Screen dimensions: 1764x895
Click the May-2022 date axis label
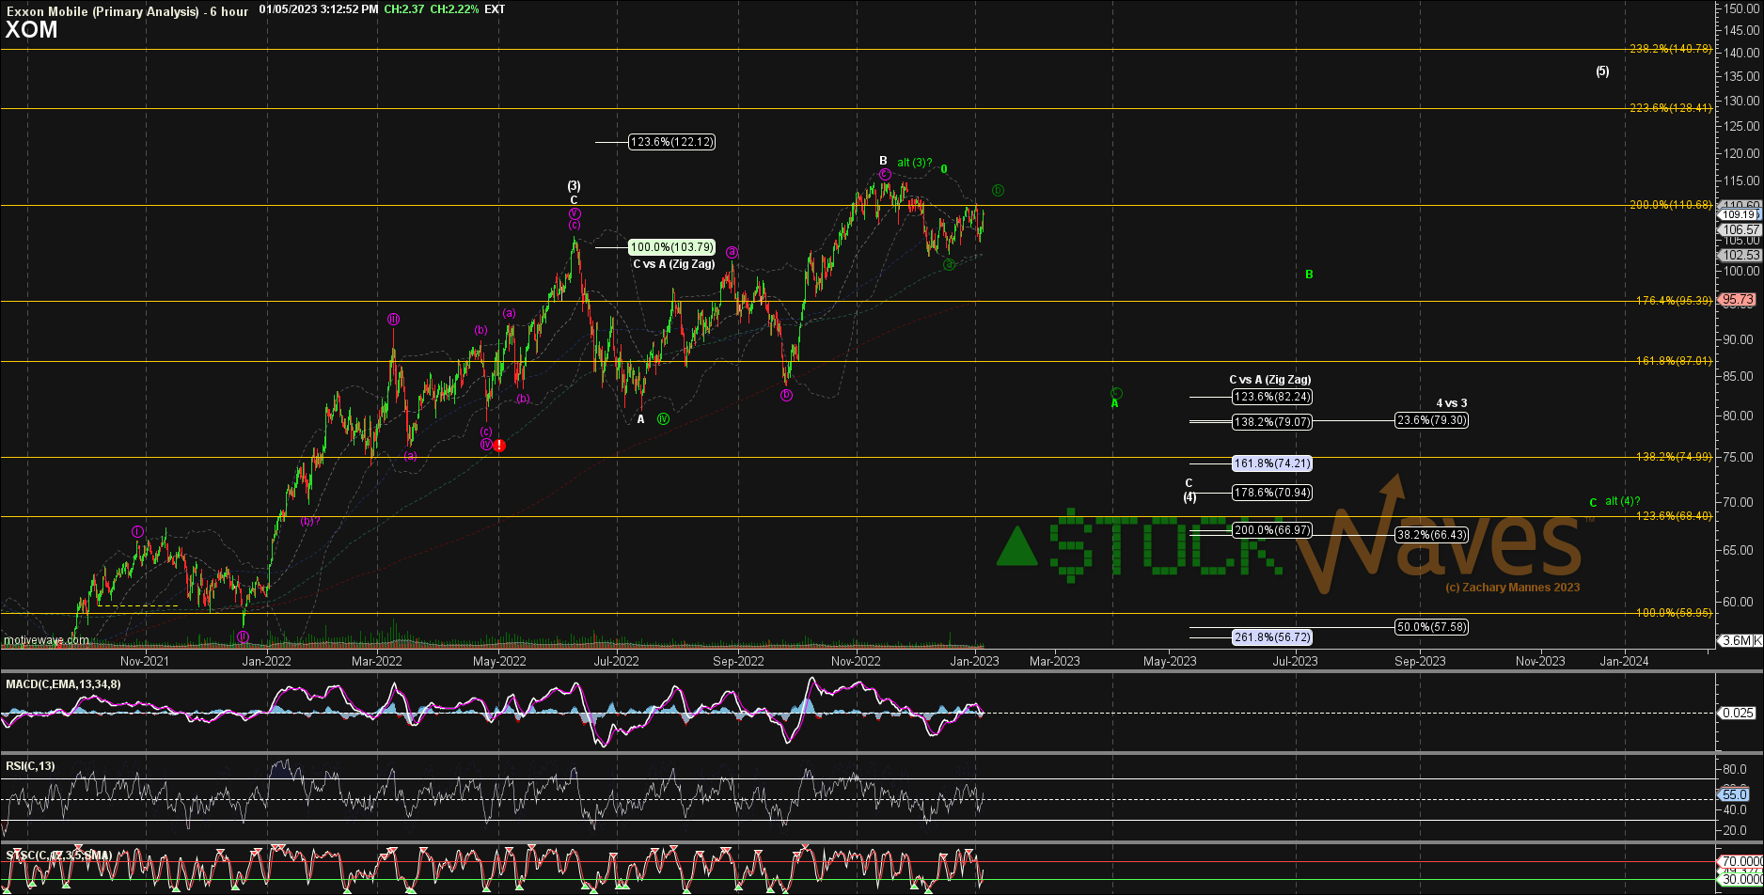[x=498, y=661]
